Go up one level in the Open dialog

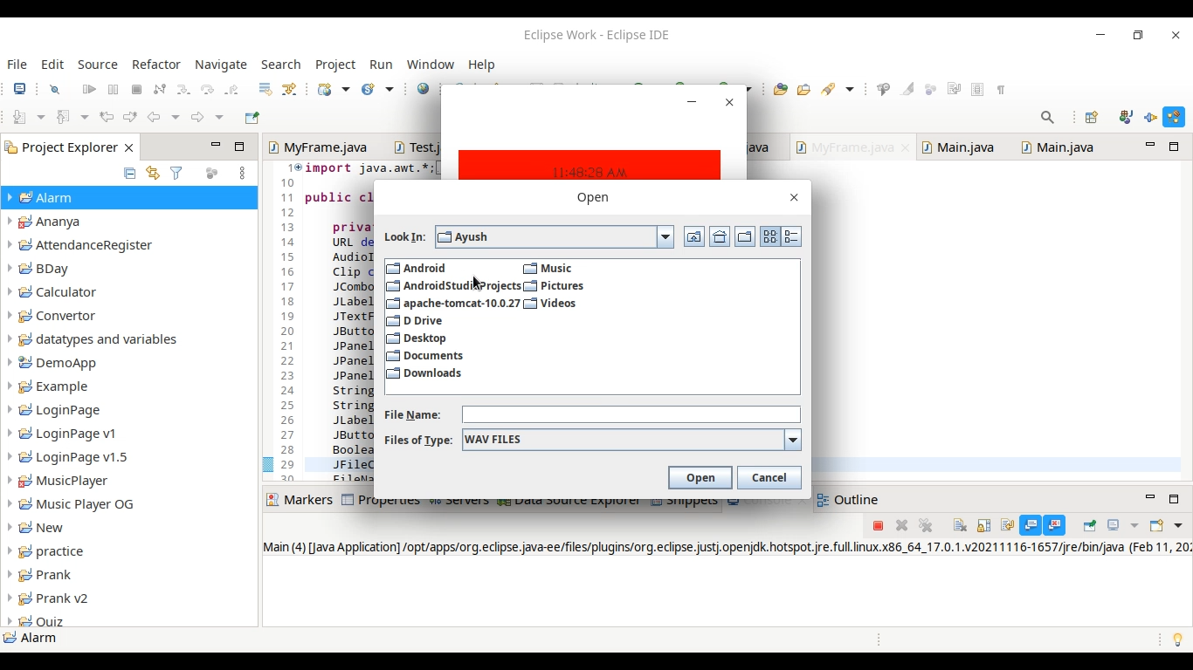694,236
